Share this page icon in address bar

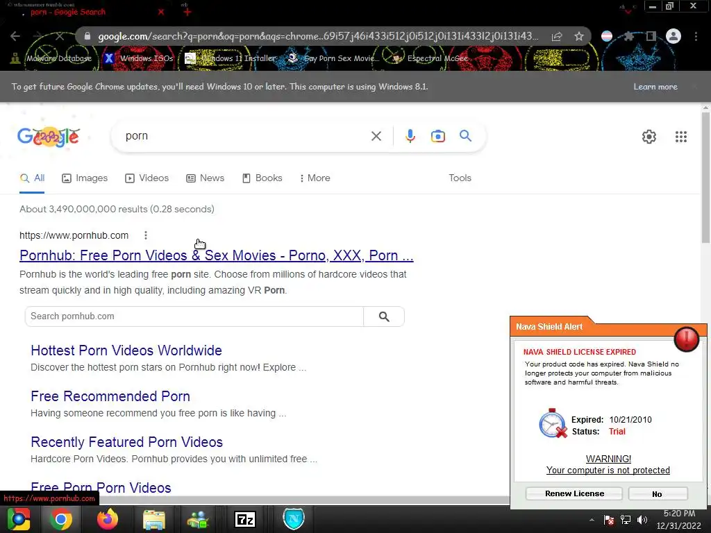click(557, 37)
